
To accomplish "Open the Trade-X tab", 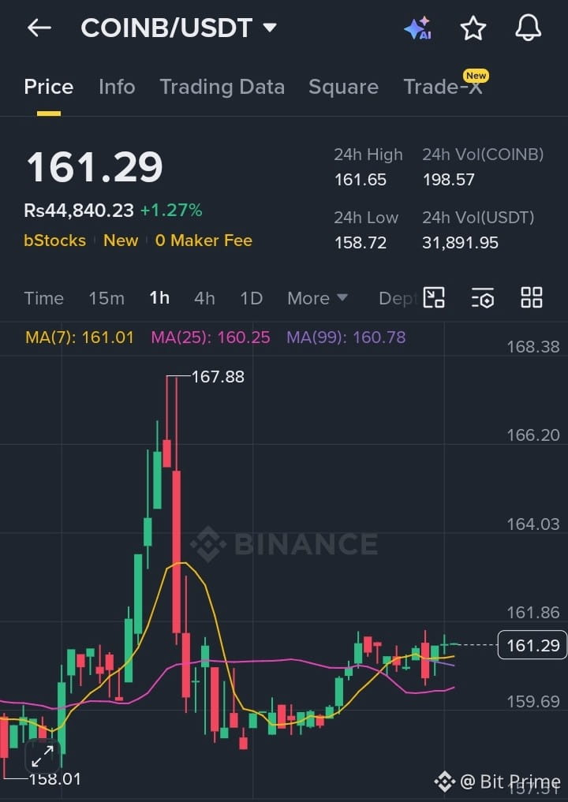I will [443, 87].
